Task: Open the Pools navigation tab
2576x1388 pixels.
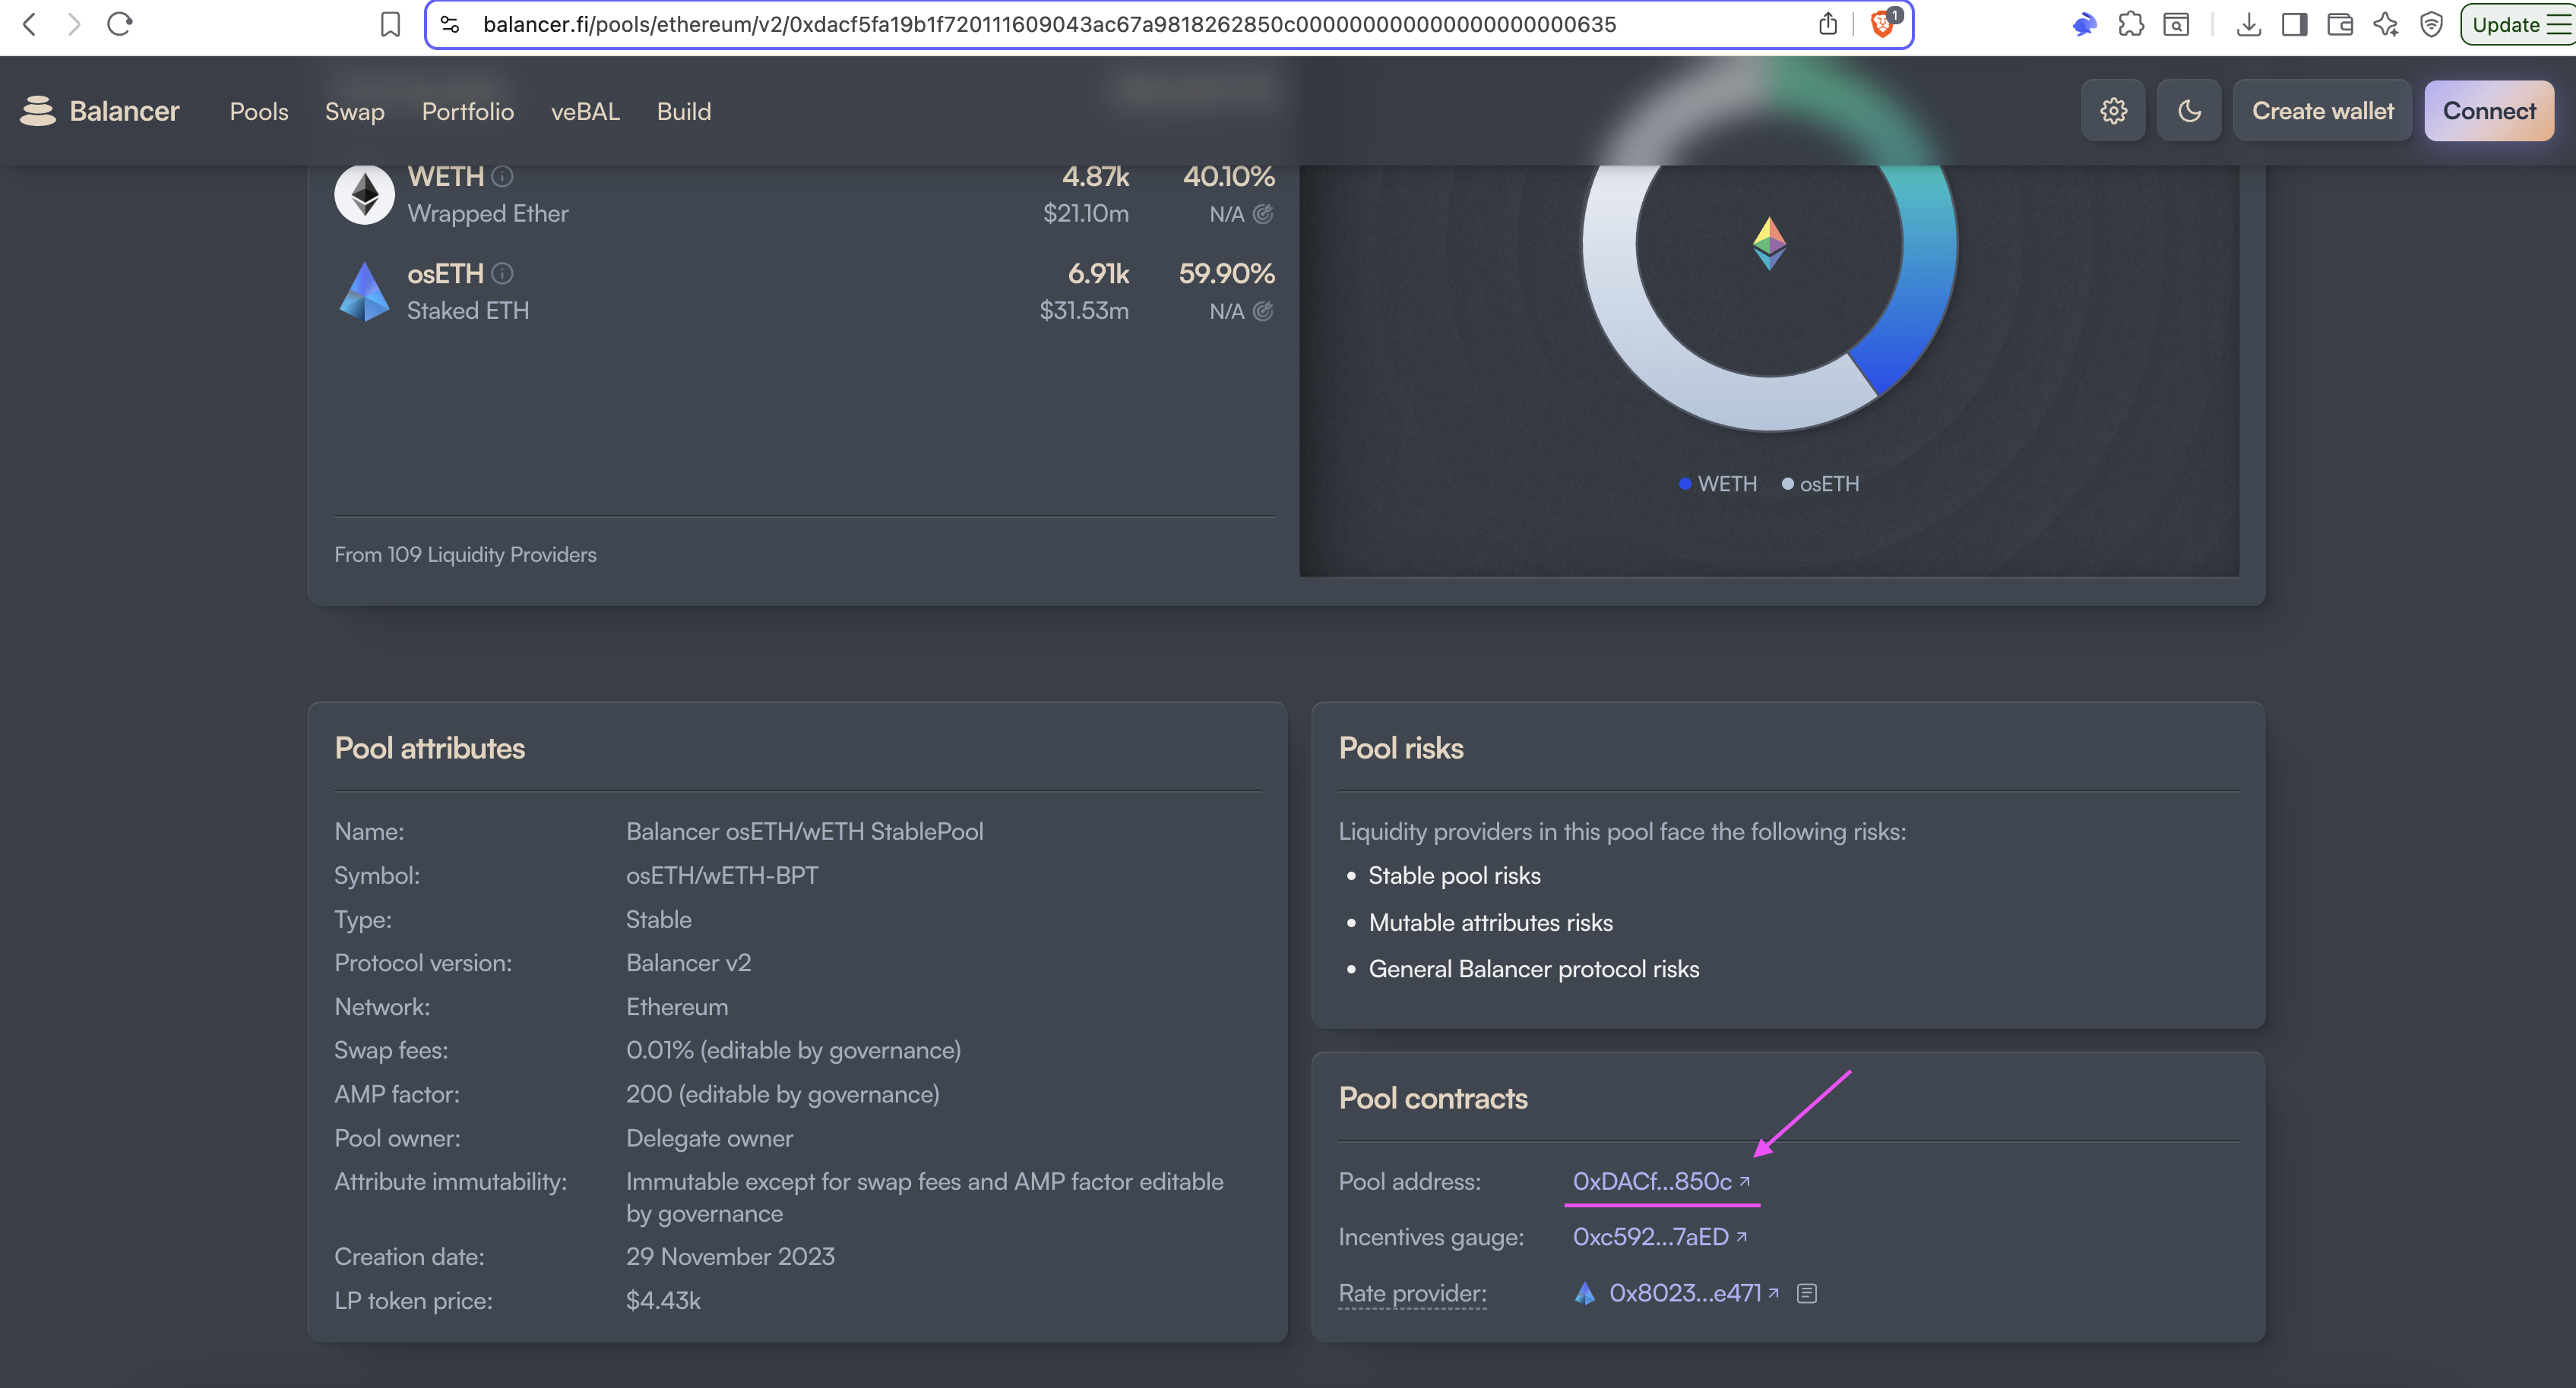Action: [x=259, y=111]
